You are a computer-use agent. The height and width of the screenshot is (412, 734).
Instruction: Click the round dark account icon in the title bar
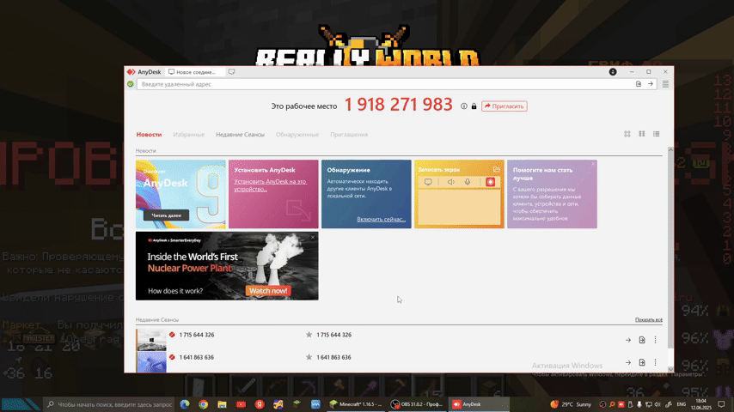click(613, 71)
